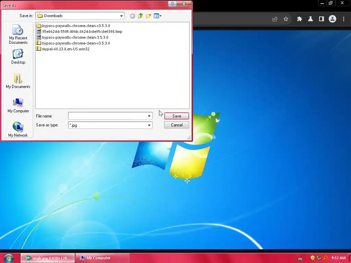
Task: Jump to Desktop in places bar
Action: click(18, 57)
